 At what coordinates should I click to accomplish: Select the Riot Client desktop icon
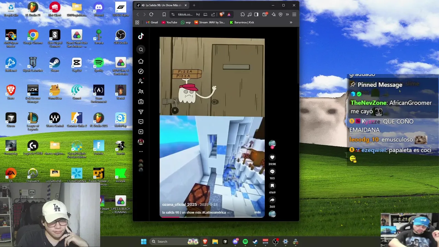pyautogui.click(x=55, y=10)
